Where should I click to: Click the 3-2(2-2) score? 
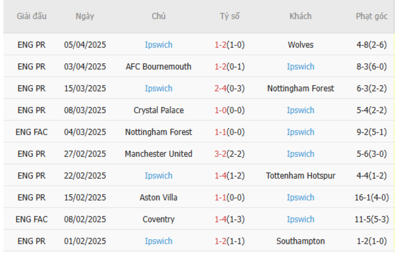230,154
